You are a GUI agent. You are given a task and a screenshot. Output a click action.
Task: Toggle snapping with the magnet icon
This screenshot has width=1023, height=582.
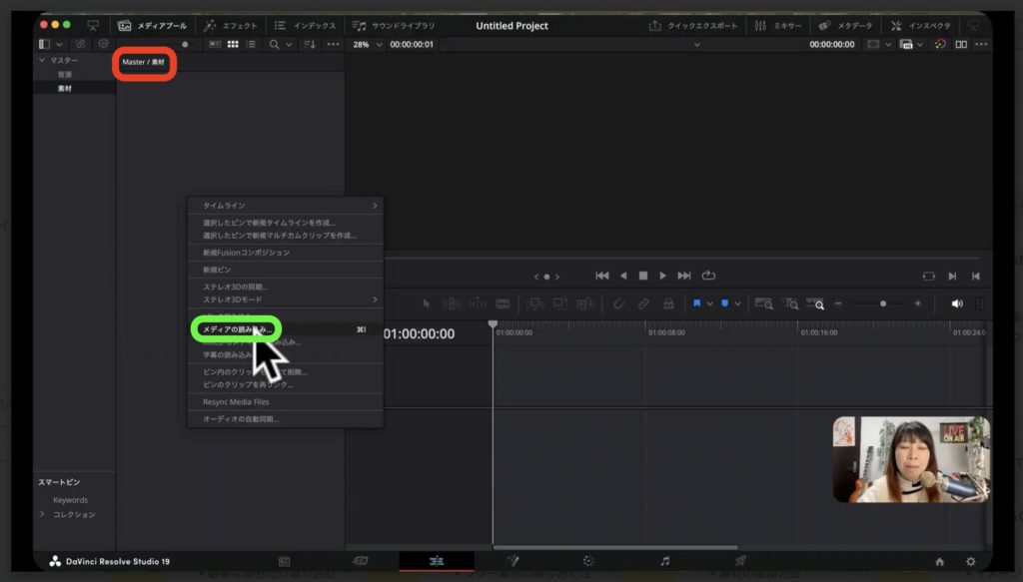[618, 302]
